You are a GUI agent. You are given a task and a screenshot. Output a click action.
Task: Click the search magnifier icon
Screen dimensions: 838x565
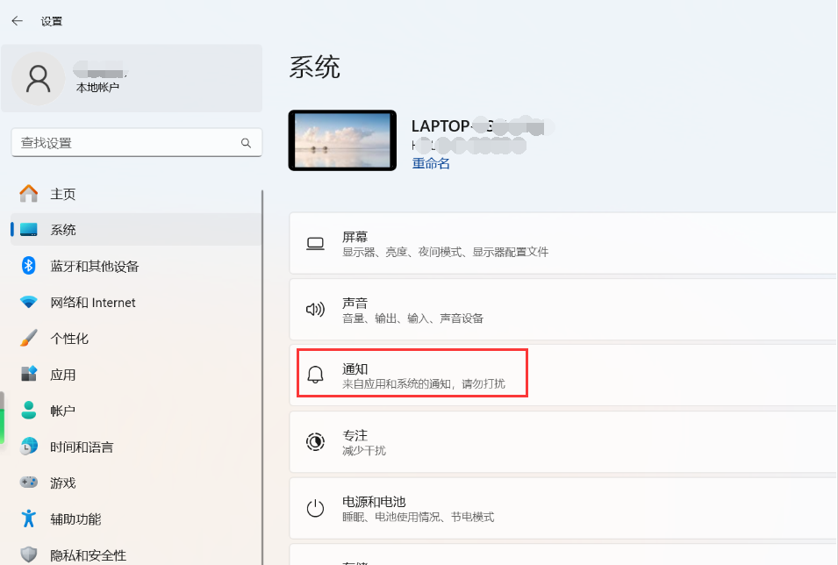click(x=246, y=143)
